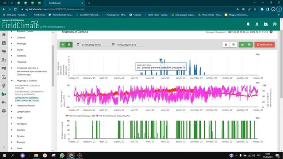Click the highlighted infection data point marker
Image resolution: width=283 pixels, height=159 pixels.
pos(161,60)
